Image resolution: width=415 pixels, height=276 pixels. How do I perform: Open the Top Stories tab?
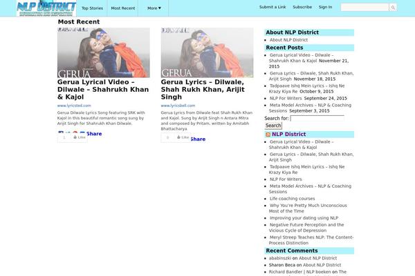pyautogui.click(x=92, y=8)
